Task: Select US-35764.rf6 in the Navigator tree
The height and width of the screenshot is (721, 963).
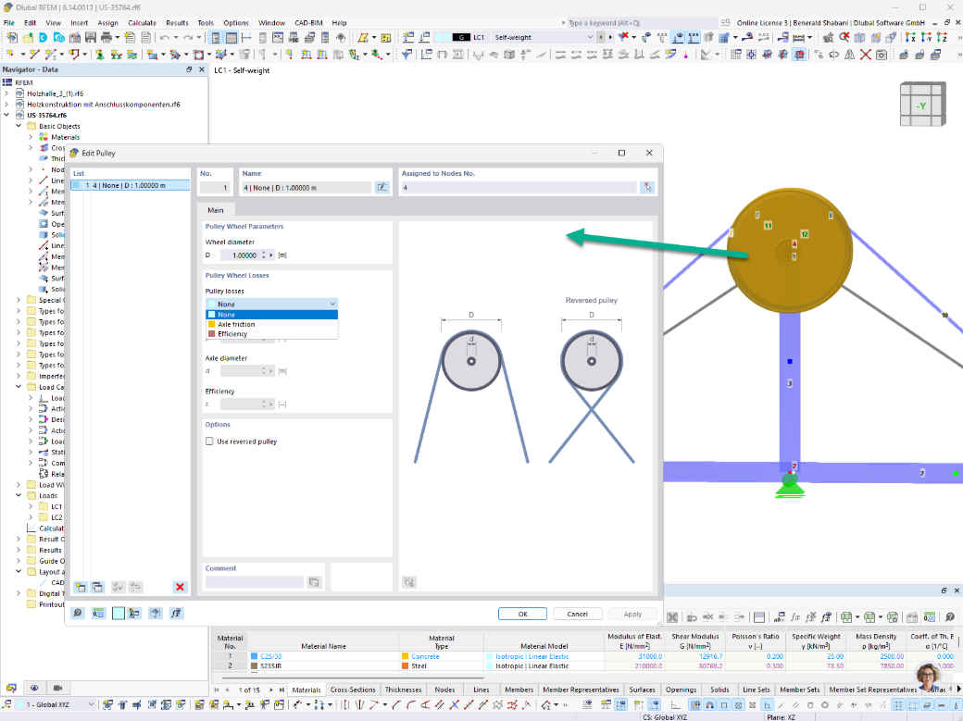Action: tap(46, 115)
